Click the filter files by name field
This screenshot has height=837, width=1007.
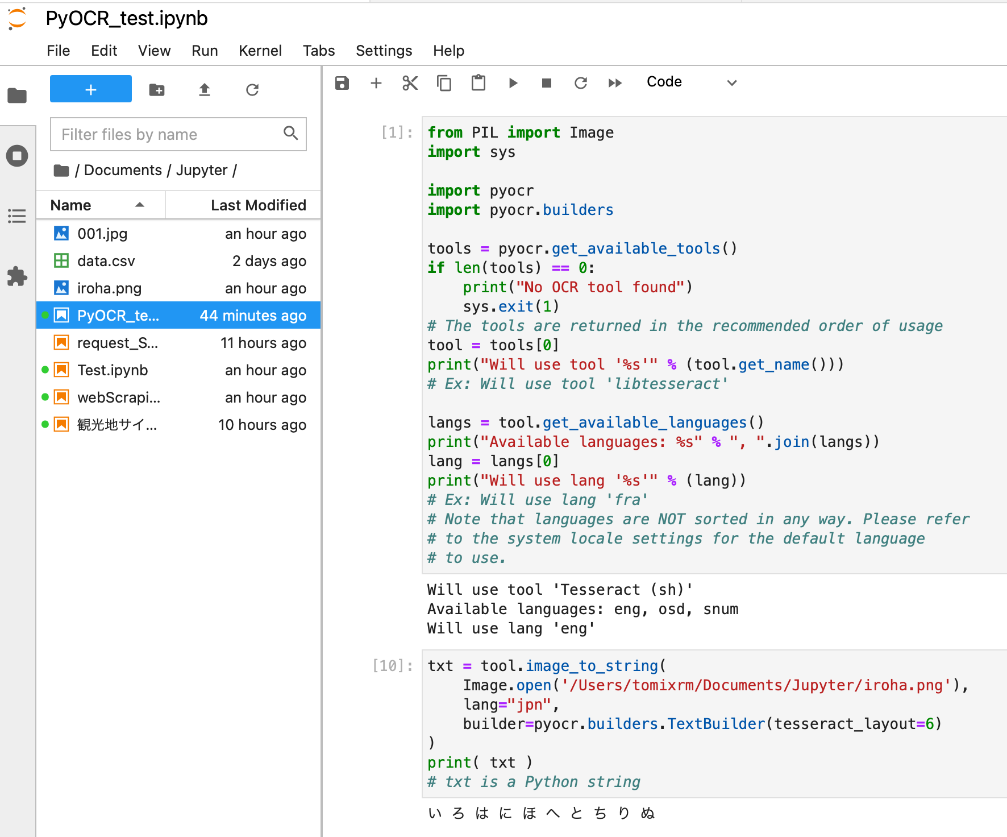coord(165,134)
